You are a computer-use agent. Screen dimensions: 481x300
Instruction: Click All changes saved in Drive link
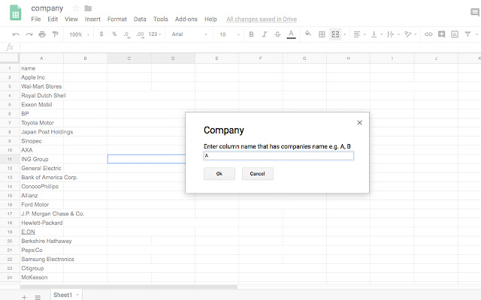tap(262, 19)
